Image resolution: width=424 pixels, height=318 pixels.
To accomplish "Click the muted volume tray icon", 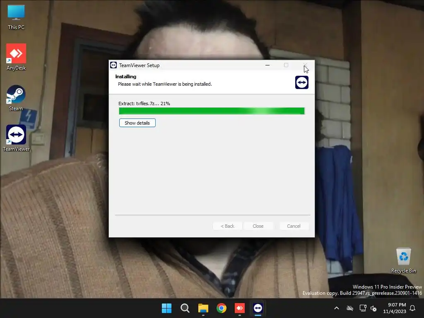I will point(373,308).
